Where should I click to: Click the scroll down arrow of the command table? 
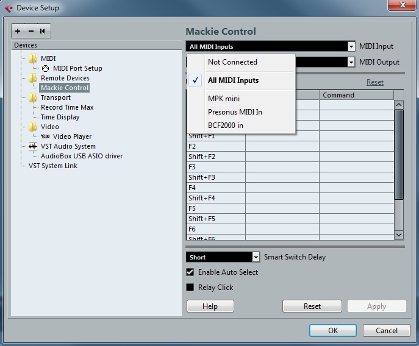click(x=399, y=235)
